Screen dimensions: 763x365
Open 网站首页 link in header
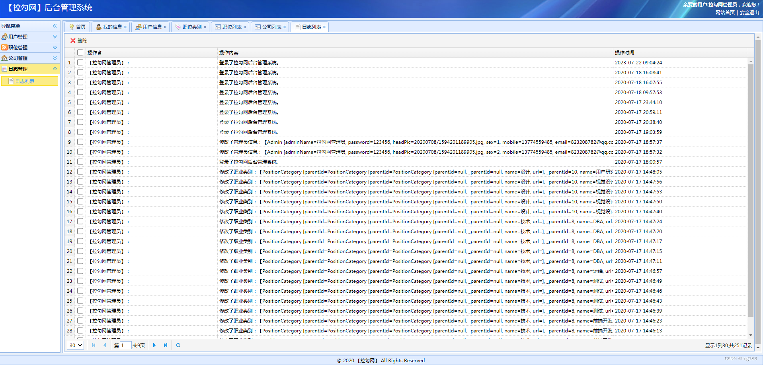(x=725, y=13)
